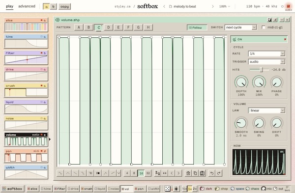The height and width of the screenshot is (193, 295).
Task: Select snapshot a
Action: [46, 6]
